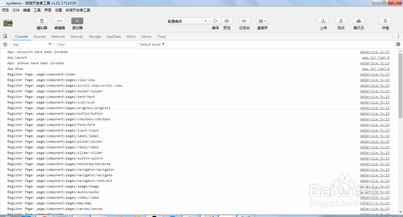
Task: Click the upload (上传) icon
Action: tap(323, 21)
